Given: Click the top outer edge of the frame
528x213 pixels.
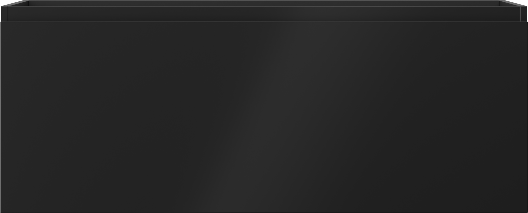Looking at the screenshot, I should pos(264,1).
